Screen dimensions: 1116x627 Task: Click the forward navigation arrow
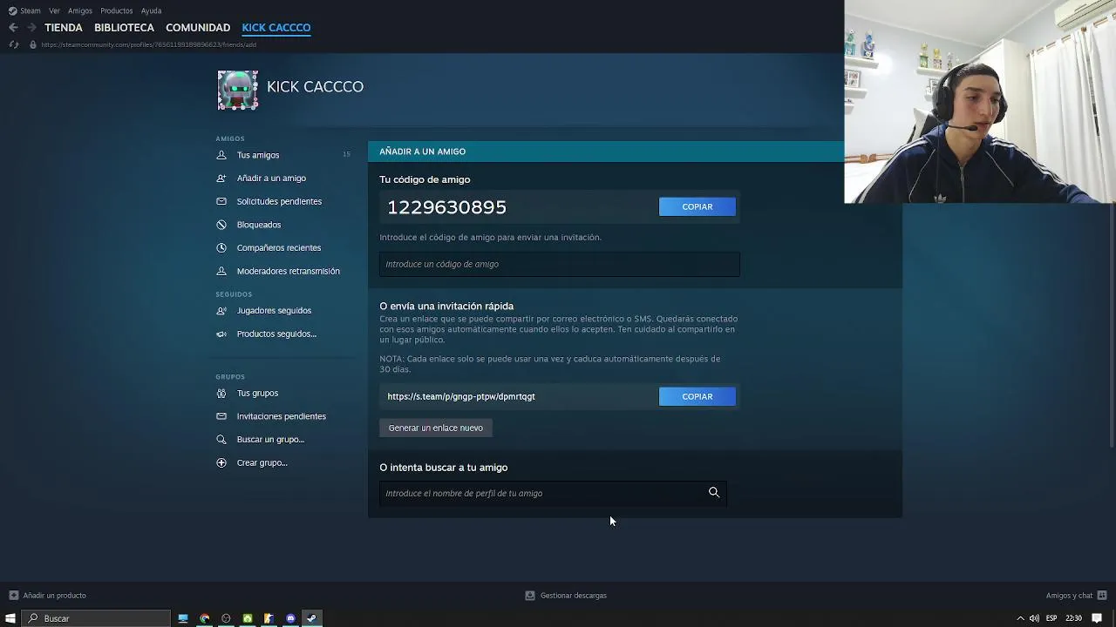[x=31, y=27]
